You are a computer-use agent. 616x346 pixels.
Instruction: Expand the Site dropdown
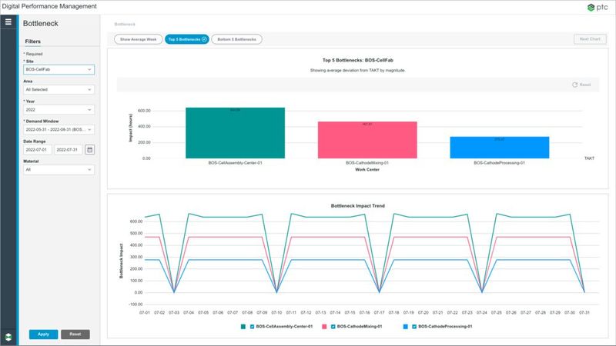(x=59, y=69)
